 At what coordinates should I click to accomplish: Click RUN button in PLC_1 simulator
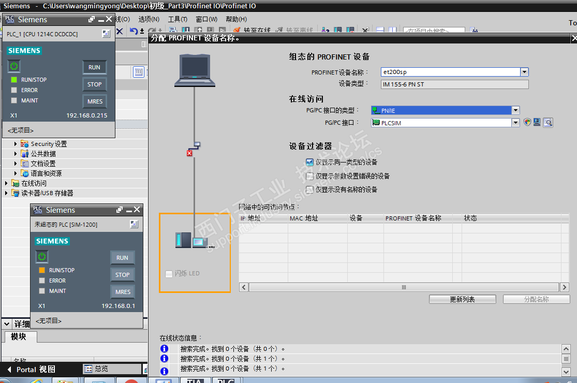point(95,67)
